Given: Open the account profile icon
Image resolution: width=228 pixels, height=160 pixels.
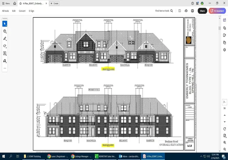Looking at the screenshot, I should [202, 3].
